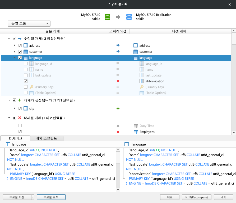The width and height of the screenshot is (236, 203).
Task: Check the Duty_Time checkbox
Action: (x=20, y=125)
